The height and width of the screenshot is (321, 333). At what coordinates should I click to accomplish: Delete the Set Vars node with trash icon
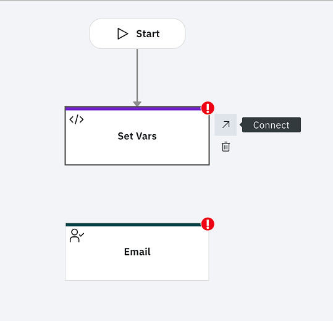(x=226, y=147)
